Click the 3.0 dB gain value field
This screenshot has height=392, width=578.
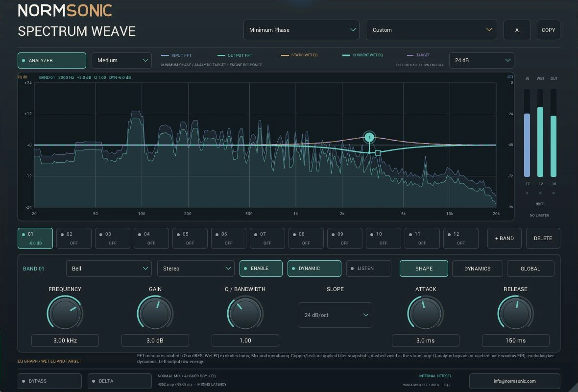pyautogui.click(x=155, y=341)
